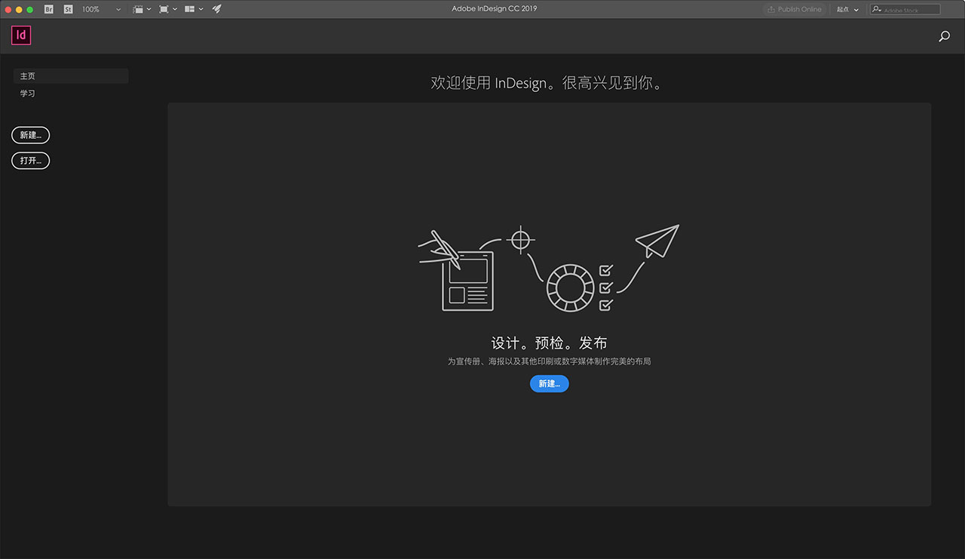Open the 100% zoom level dropdown
The image size is (965, 559).
click(101, 9)
